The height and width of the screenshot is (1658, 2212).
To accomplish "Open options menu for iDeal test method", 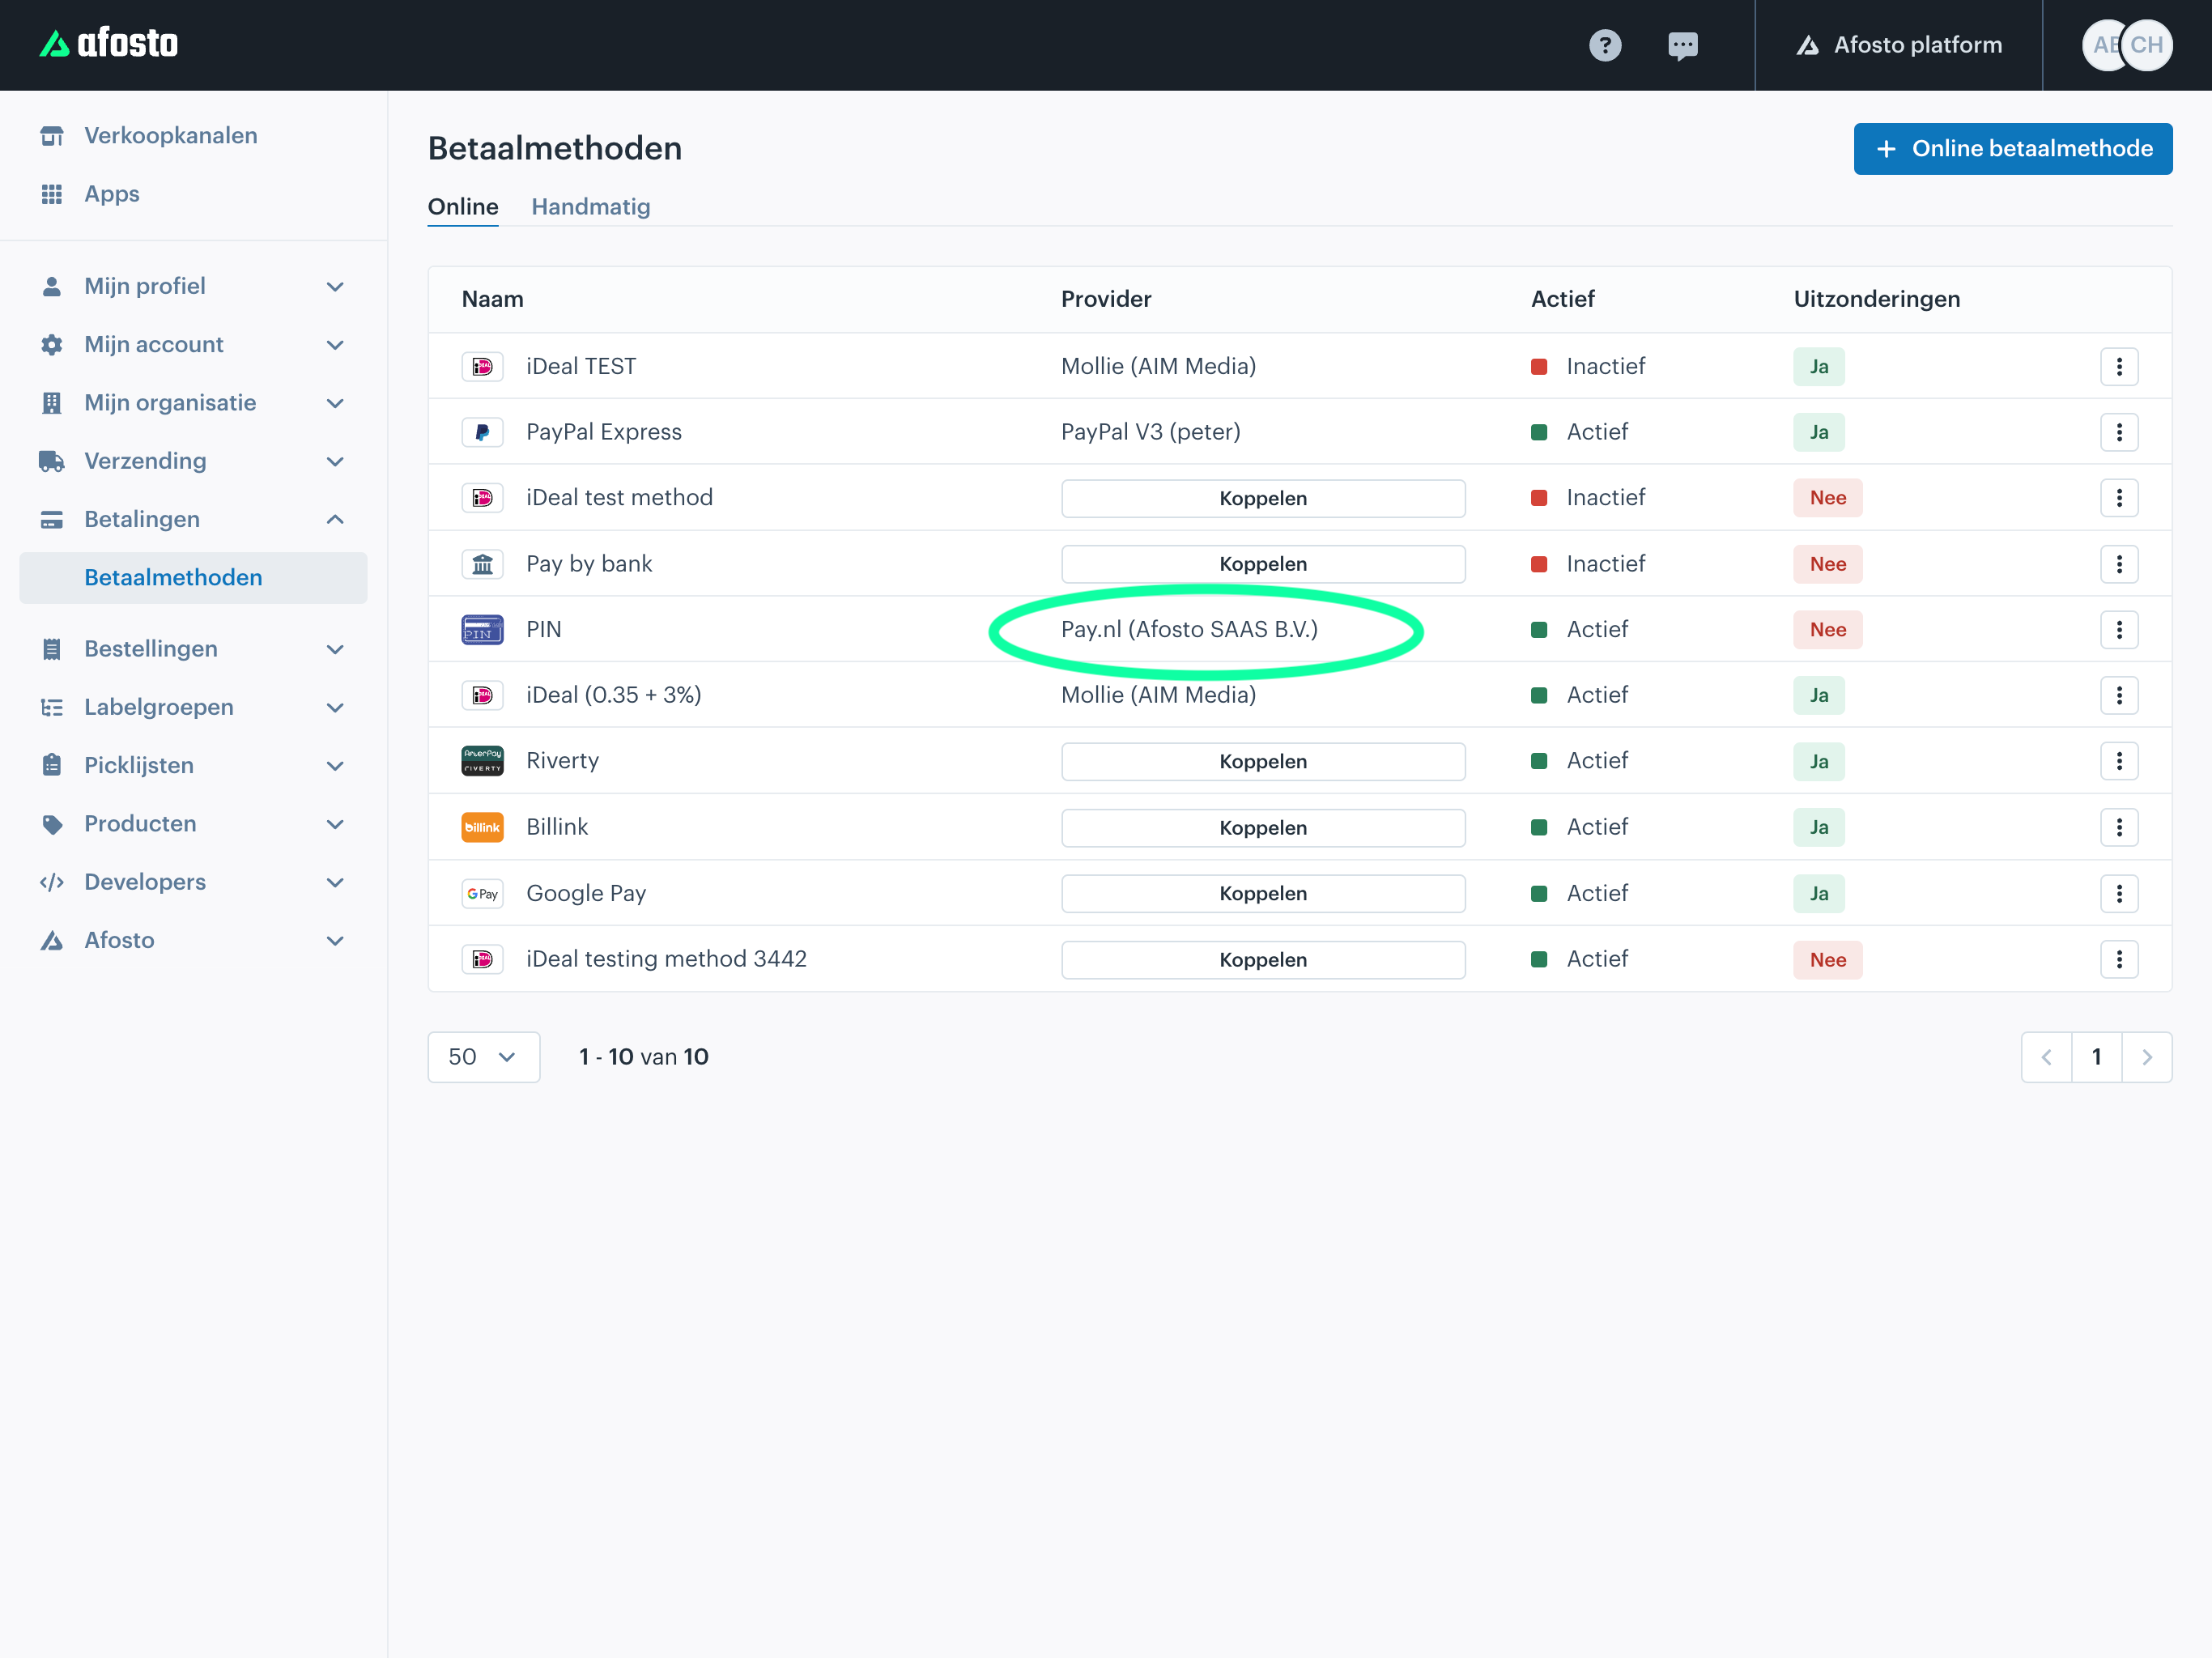I will [2119, 498].
